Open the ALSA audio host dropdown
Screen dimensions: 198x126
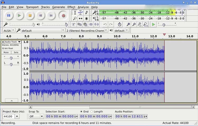pyautogui.click(x=9, y=30)
